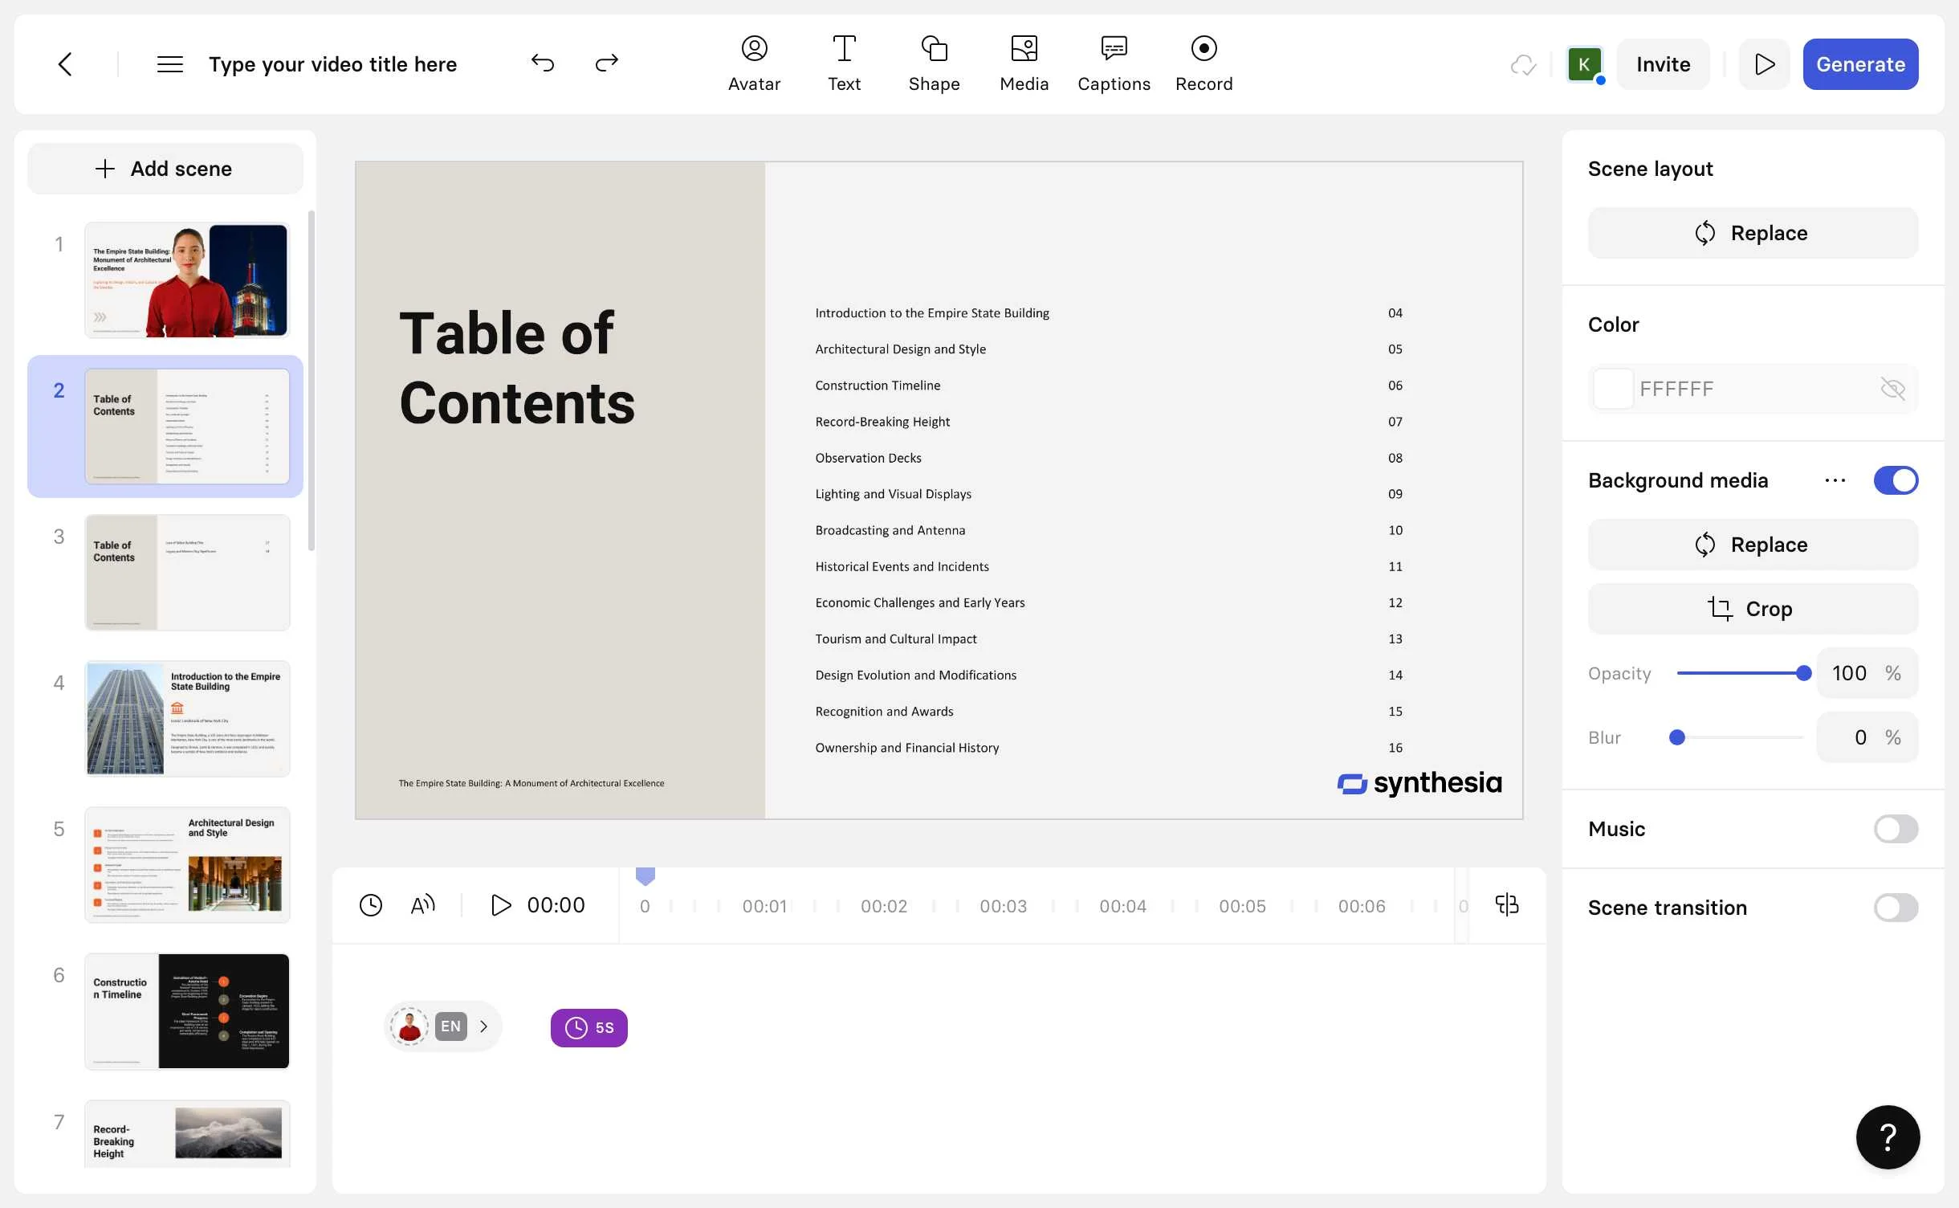Open Background media three-dots options
The width and height of the screenshot is (1959, 1208).
(1835, 480)
